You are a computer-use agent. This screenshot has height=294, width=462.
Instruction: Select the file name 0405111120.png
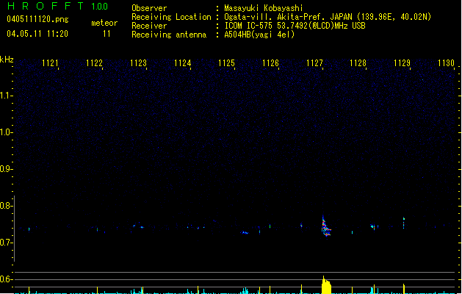click(37, 20)
